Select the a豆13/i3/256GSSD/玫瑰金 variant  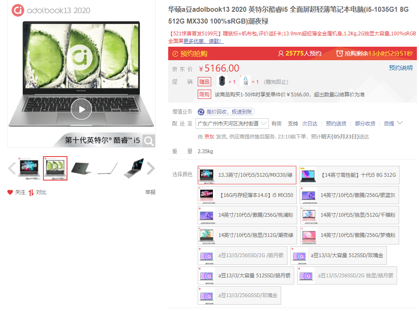pos(239,295)
